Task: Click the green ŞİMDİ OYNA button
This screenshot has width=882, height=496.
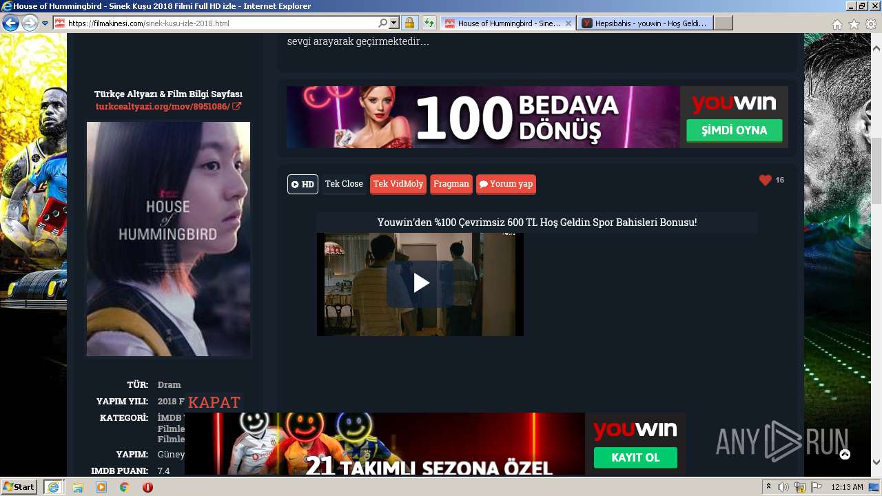Action: coord(735,131)
